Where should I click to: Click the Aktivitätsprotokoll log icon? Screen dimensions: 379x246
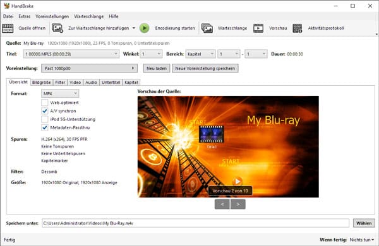298,28
